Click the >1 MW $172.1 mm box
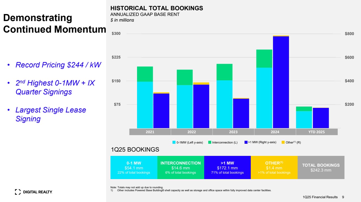This screenshot has width=361, height=202. pyautogui.click(x=227, y=167)
